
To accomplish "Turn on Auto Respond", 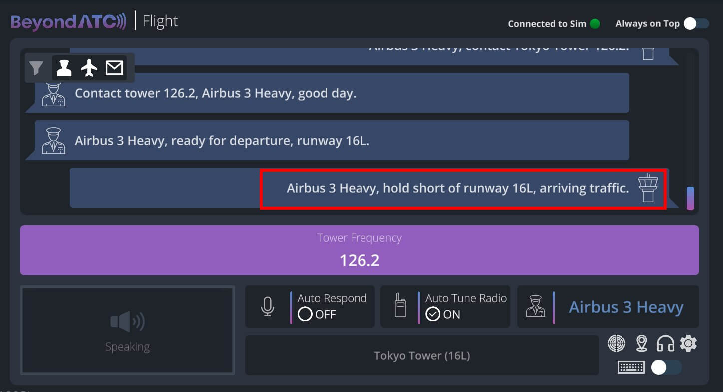I will click(x=310, y=307).
